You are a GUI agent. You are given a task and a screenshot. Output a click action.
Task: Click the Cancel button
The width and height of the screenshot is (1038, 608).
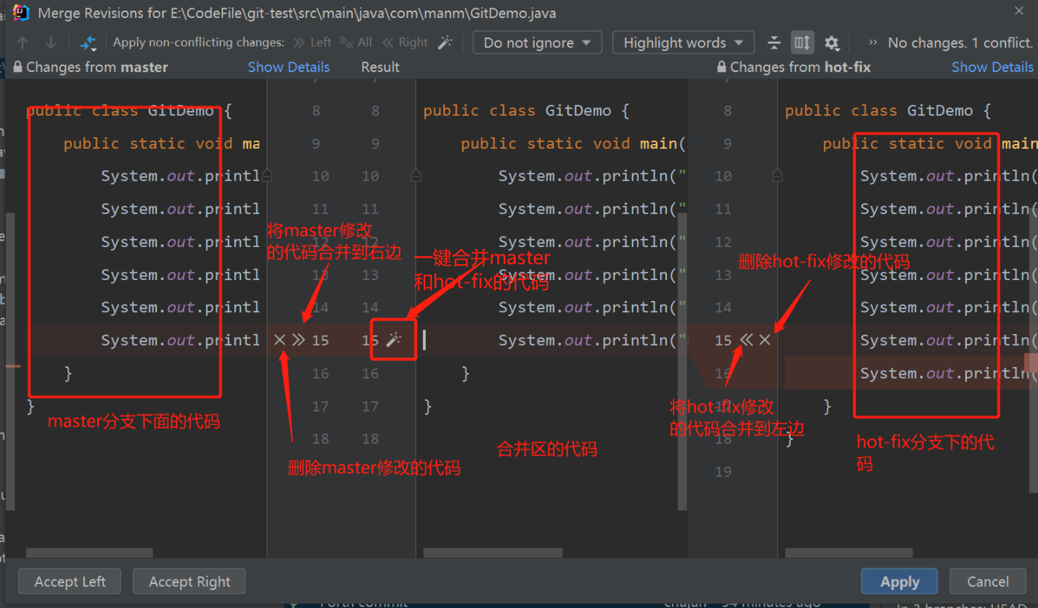click(988, 582)
